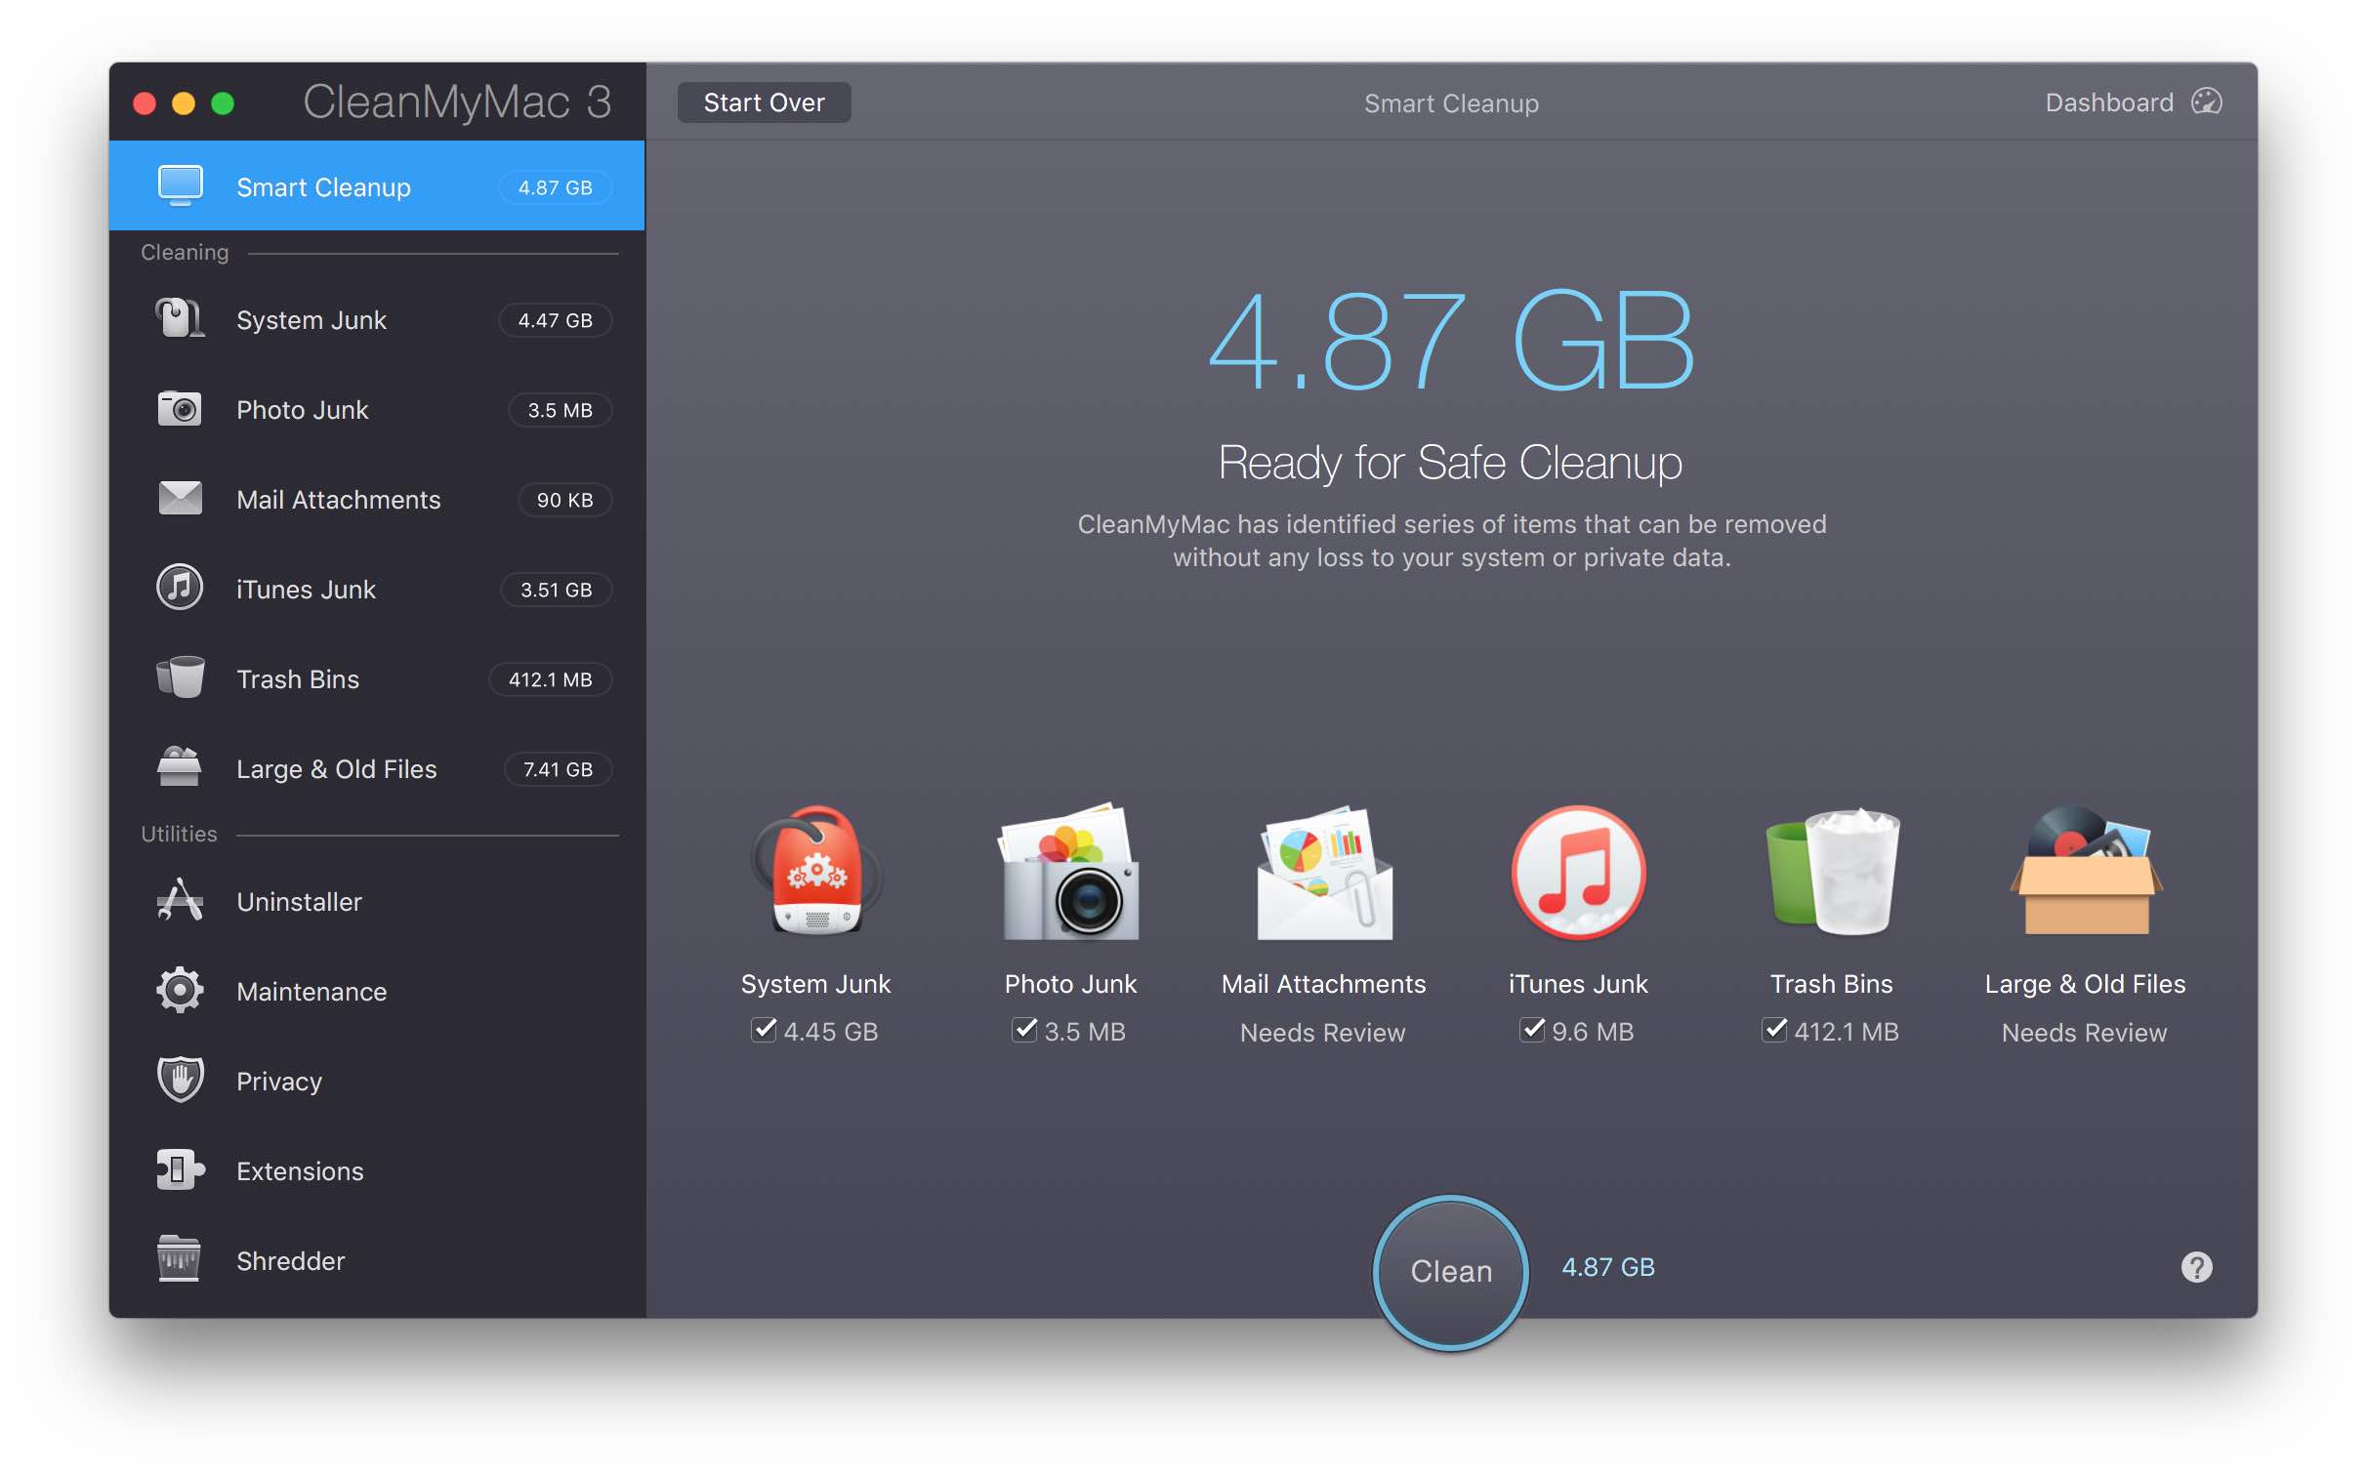Click the Start Over button
Image resolution: width=2367 pixels, height=1474 pixels.
pyautogui.click(x=764, y=102)
